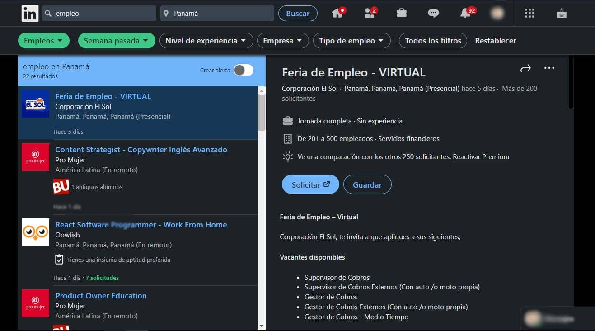Open Feria de Empleo - VIRTUAL listing

[103, 96]
